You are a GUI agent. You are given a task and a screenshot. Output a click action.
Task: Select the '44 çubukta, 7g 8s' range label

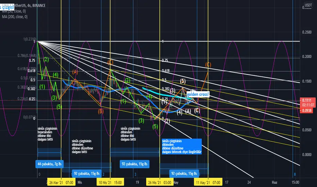[x=50, y=164]
